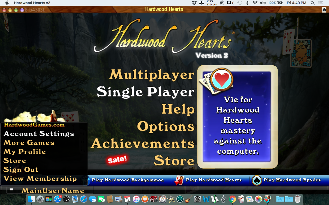The height and width of the screenshot is (205, 329).
Task: Open iMovie star icon in Dock
Action: (171, 199)
